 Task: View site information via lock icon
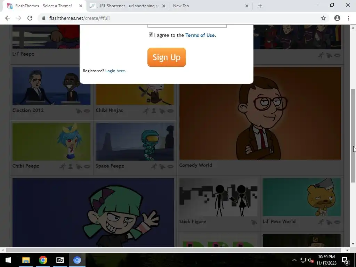tap(44, 18)
